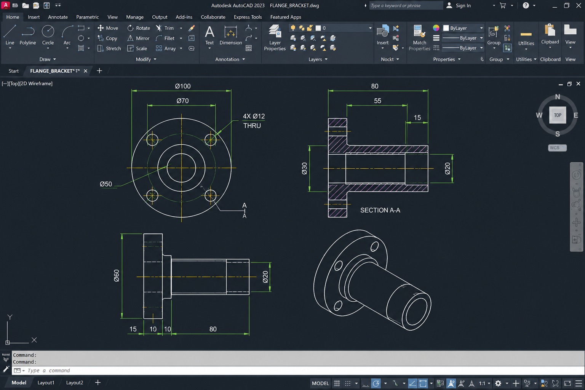The height and width of the screenshot is (390, 585).
Task: Select the Line tool
Action: (10, 35)
